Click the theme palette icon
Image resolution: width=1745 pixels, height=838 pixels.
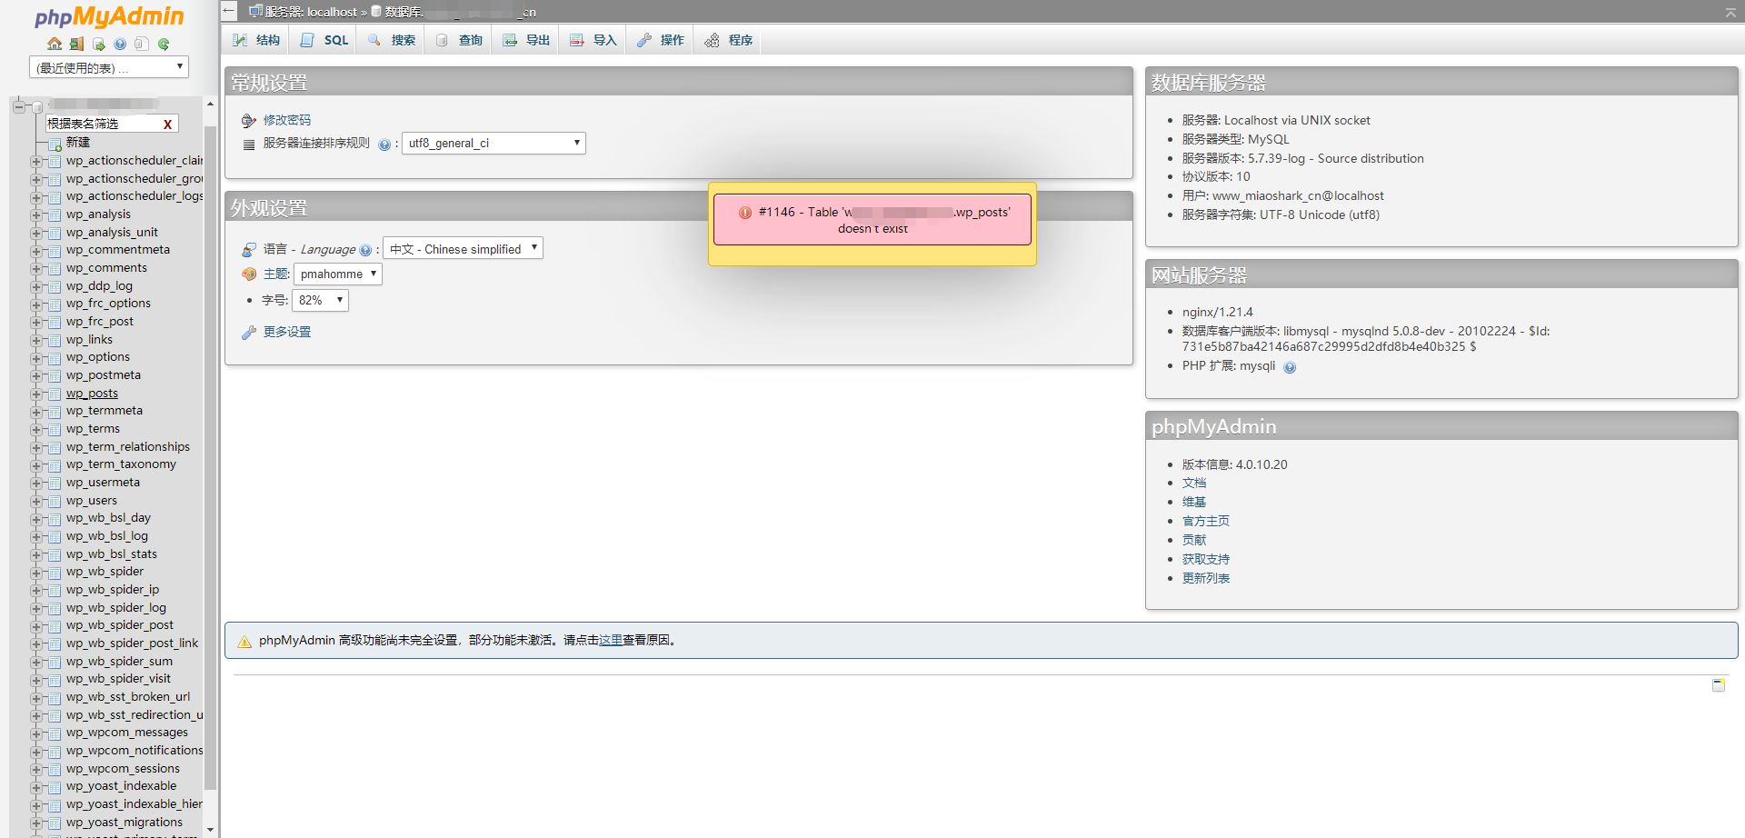[x=249, y=274]
